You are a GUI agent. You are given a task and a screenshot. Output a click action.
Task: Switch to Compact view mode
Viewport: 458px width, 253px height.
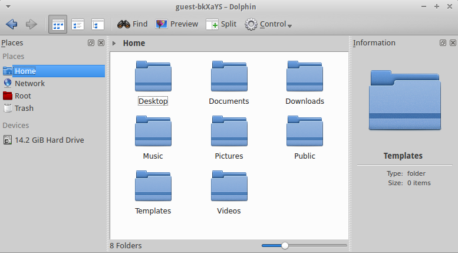coord(78,24)
